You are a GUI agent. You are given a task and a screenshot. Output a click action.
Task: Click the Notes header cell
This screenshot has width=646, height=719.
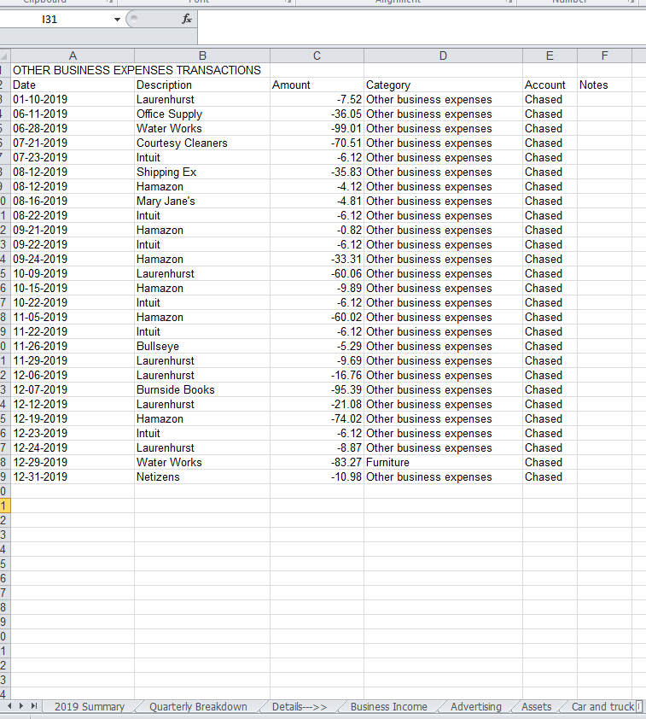(x=604, y=85)
